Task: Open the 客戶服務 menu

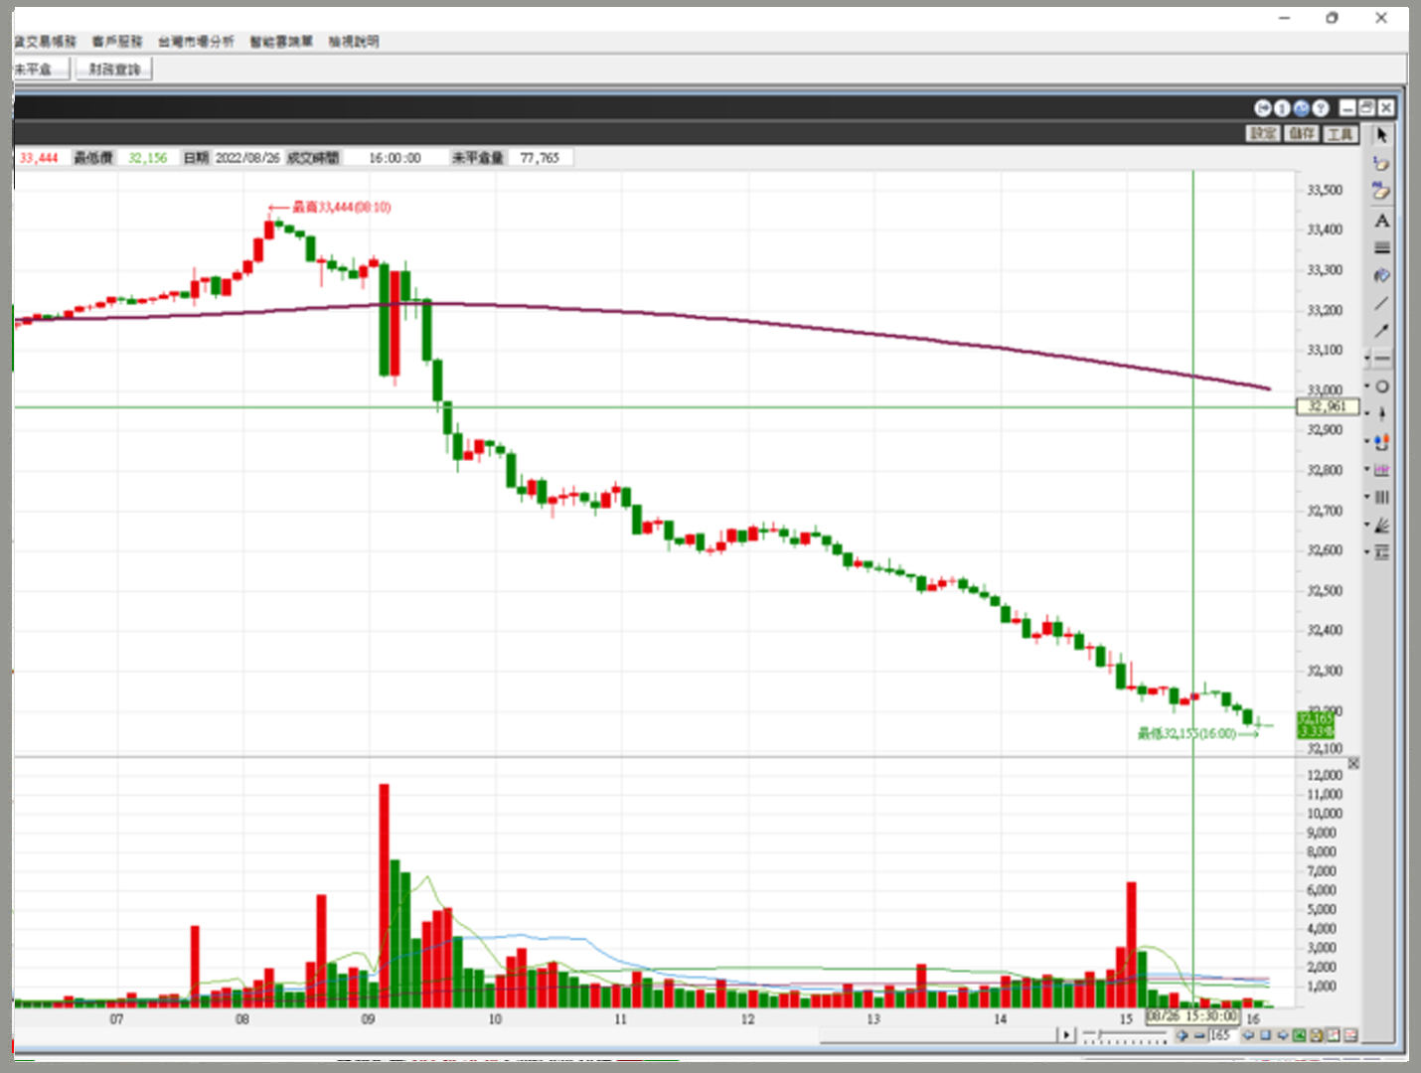Action: pyautogui.click(x=117, y=41)
